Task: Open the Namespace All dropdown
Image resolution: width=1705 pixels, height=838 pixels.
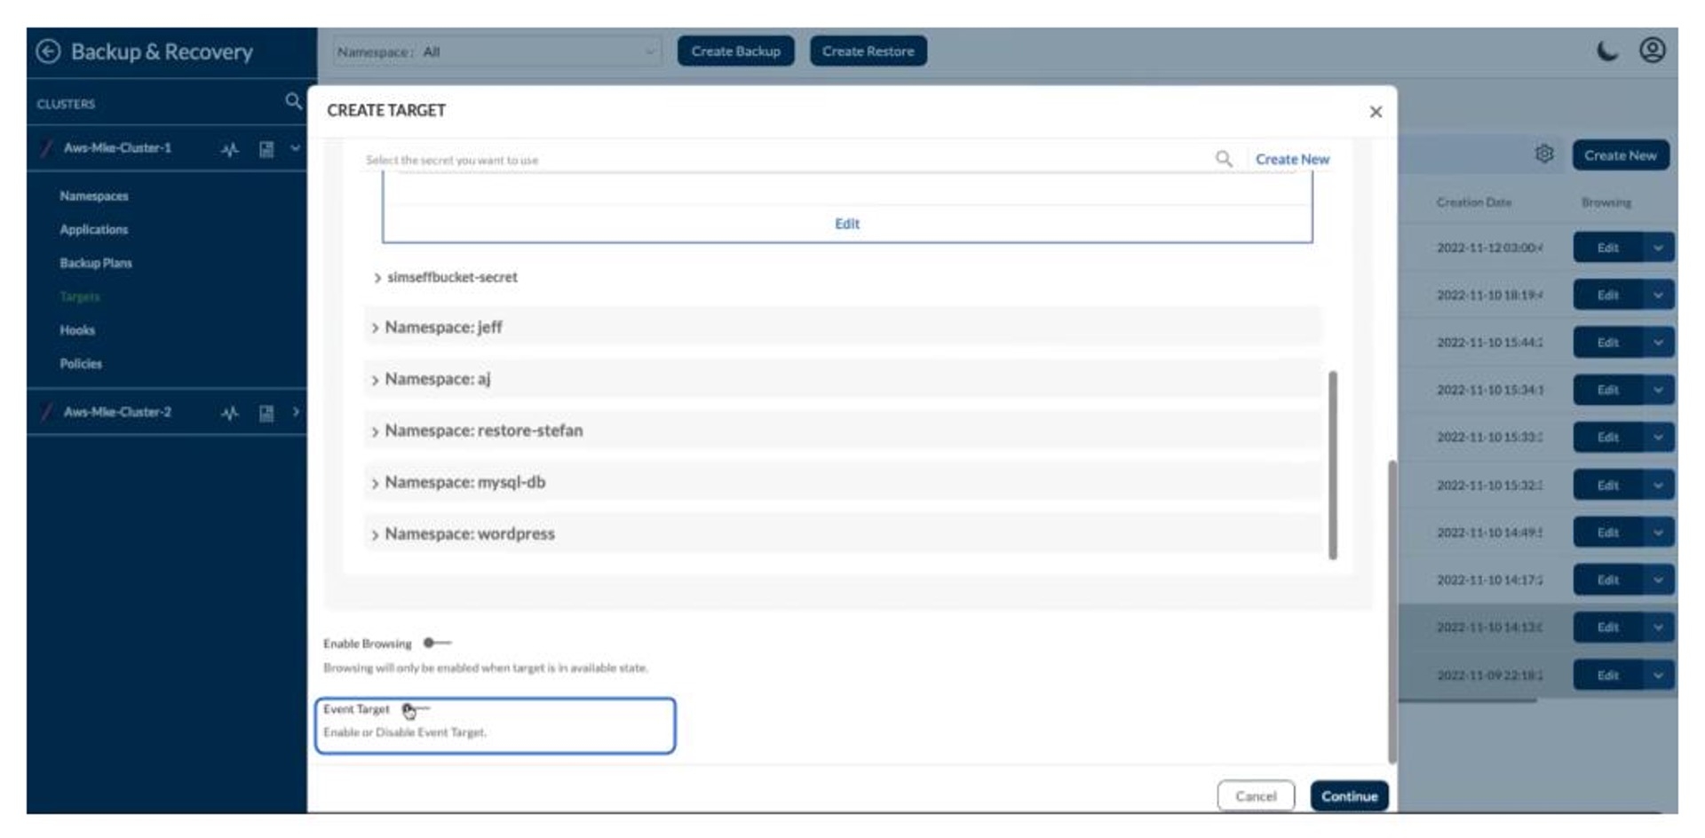Action: 497,51
